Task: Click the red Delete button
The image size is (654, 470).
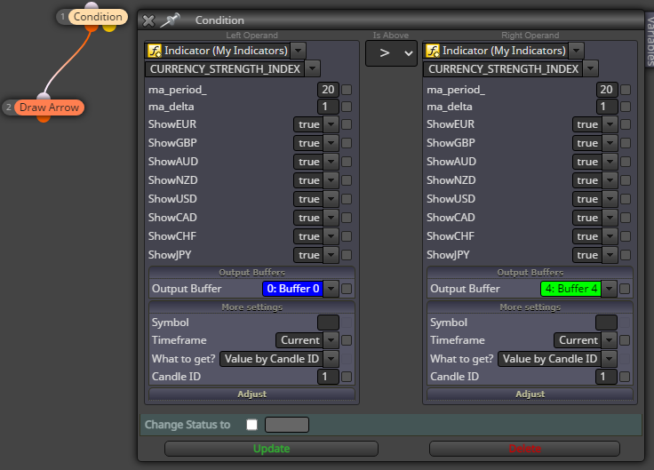Action: point(524,449)
